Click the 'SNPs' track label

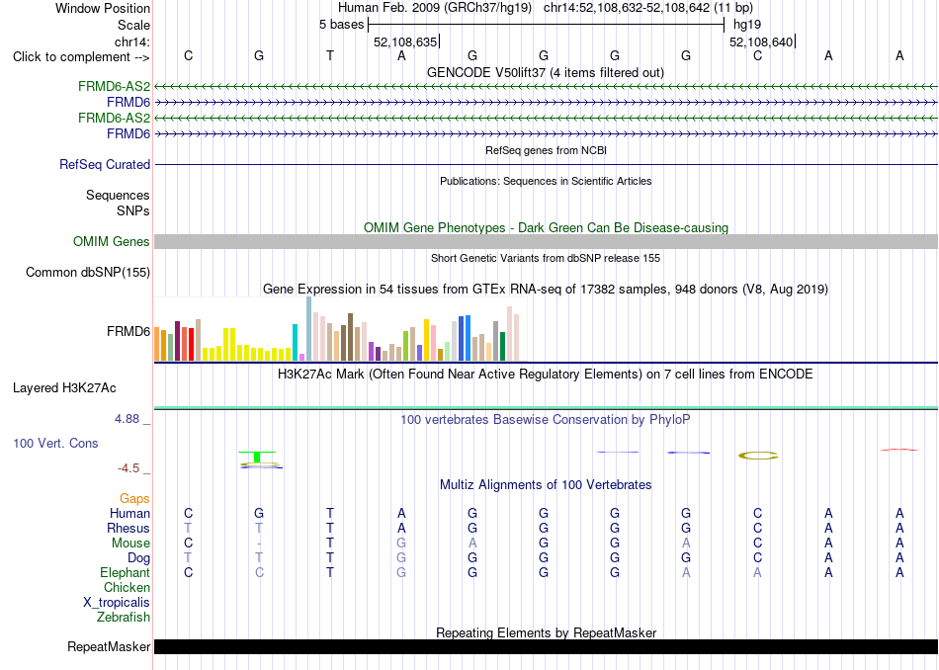[133, 210]
